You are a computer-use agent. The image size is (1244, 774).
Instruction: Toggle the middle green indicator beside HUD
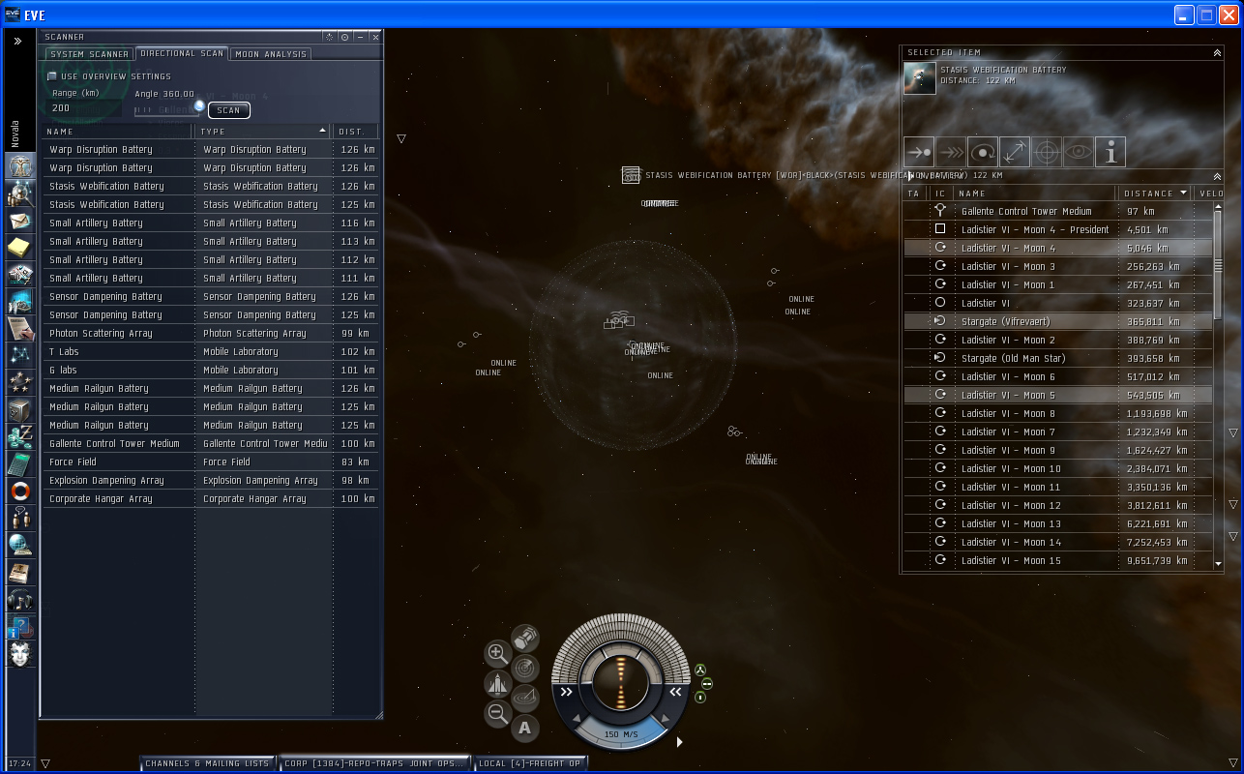coord(707,684)
